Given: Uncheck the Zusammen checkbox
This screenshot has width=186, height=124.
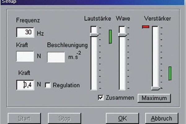Looking at the screenshot, I should pos(100,98).
